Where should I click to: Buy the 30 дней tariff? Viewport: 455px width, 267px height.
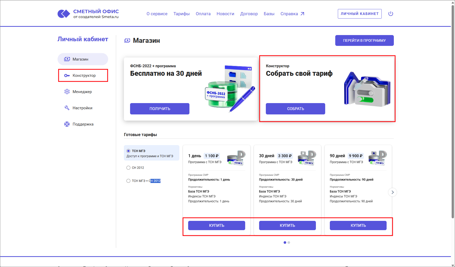pyautogui.click(x=287, y=226)
